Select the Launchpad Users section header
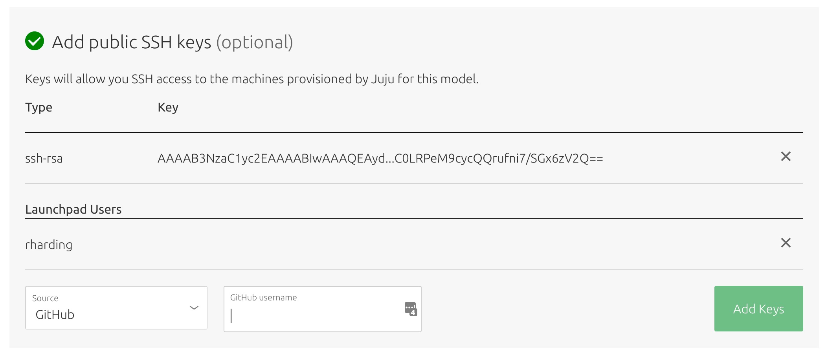Viewport: 826px width, 355px height. [x=74, y=209]
